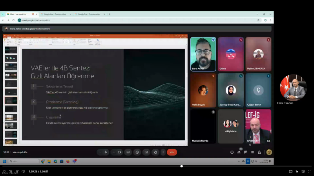The height and width of the screenshot is (176, 314).
Task: Go back in Chrome
Action: (3, 20)
